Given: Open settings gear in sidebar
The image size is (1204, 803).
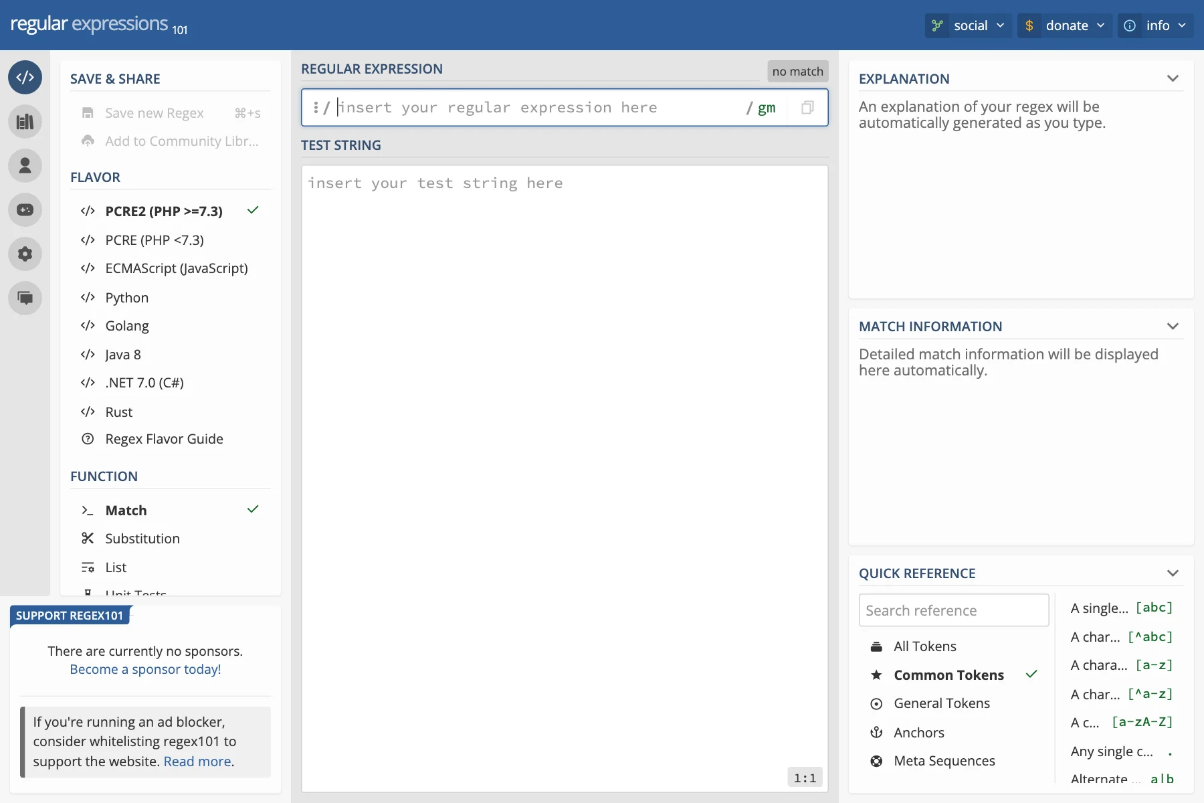Looking at the screenshot, I should [25, 254].
